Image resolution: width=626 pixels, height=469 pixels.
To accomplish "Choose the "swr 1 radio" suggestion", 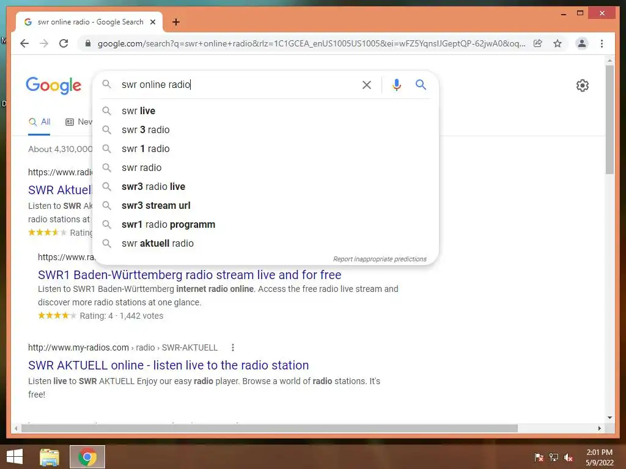I will tap(265, 149).
